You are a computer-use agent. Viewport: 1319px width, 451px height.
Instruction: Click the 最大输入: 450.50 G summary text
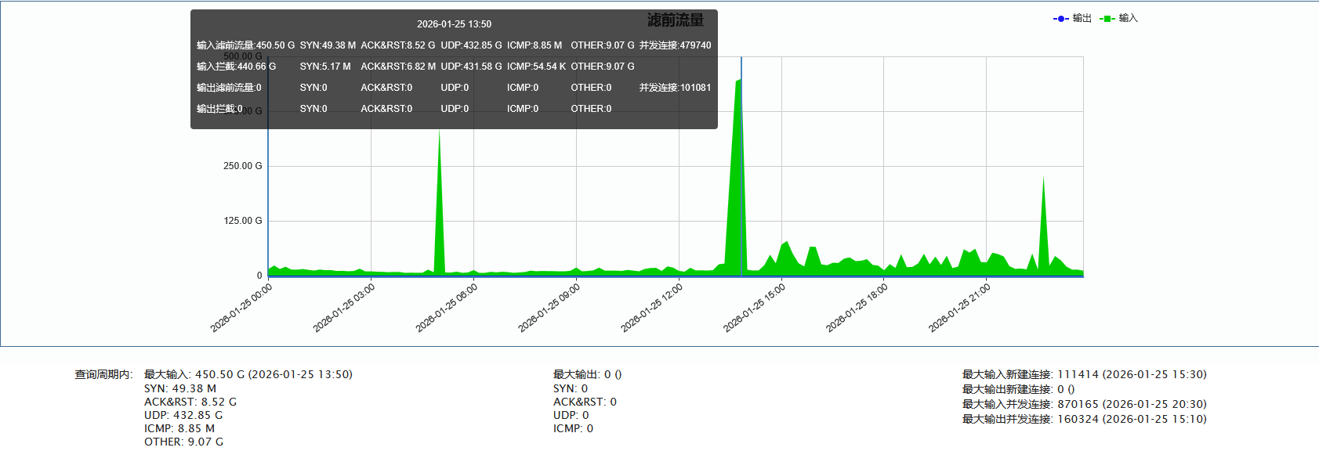[x=248, y=374]
